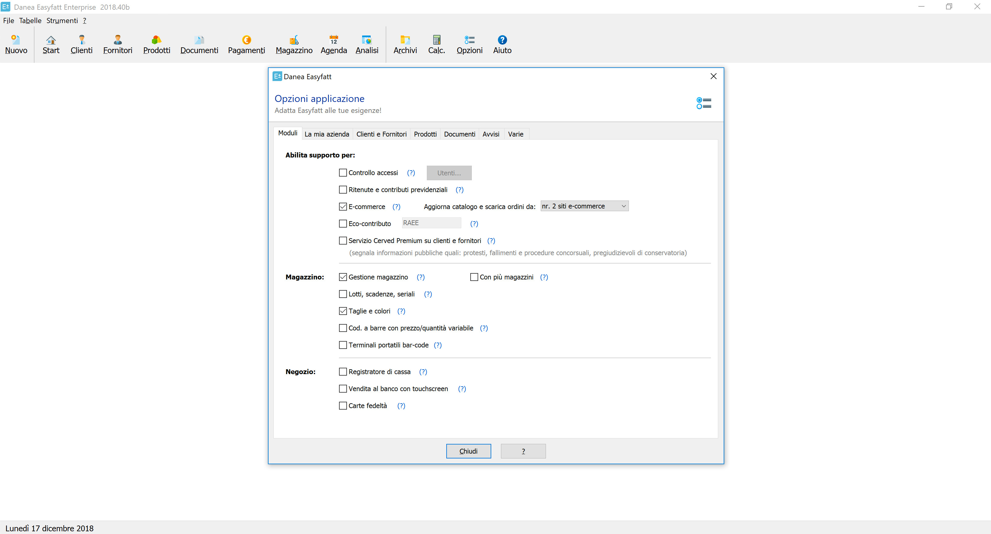Open the Archivi folder icon
Screen dimensions: 991x534
pos(405,40)
